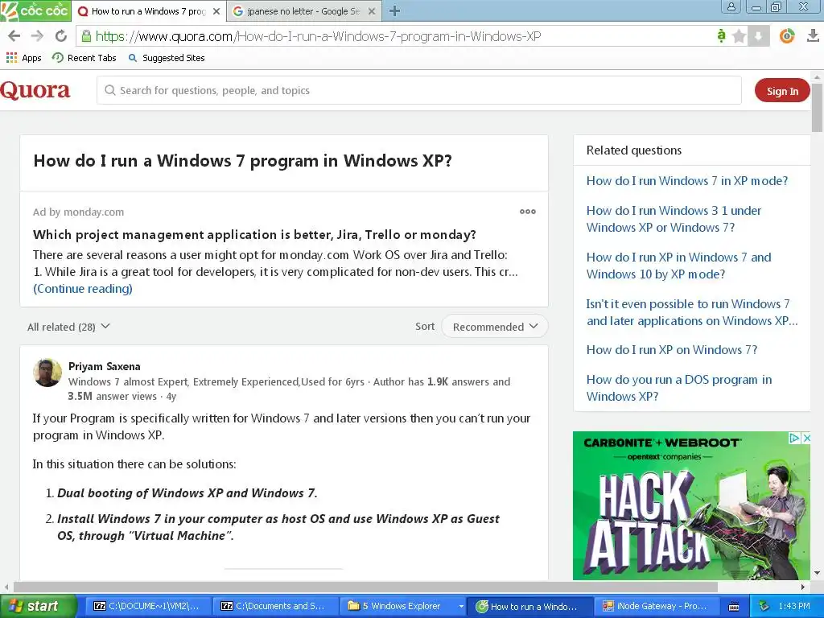Click the horizontal scrollbar right arrow
Viewport: 824px width, 618px height.
[x=803, y=587]
